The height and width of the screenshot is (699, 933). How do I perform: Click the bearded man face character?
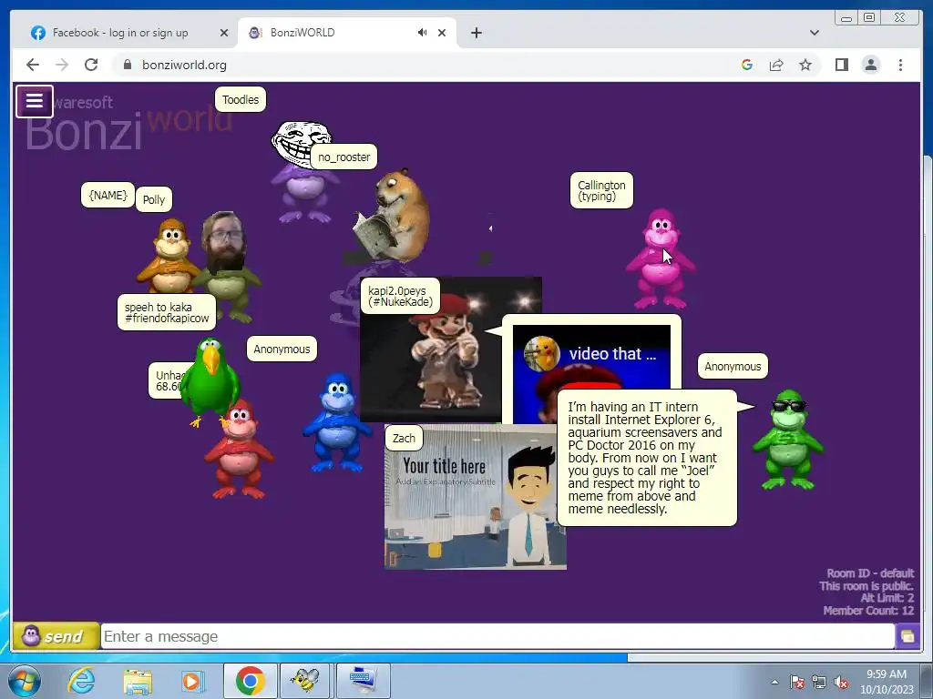coord(225,240)
